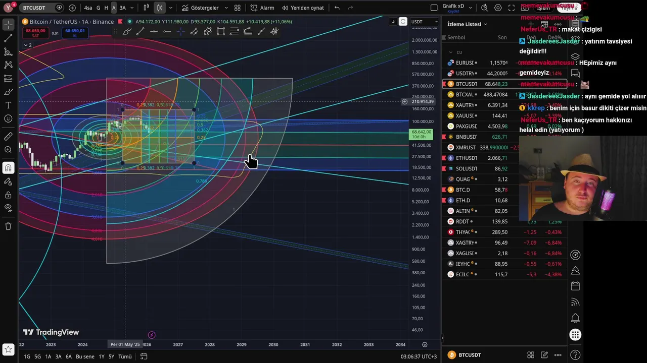
Task: Open quick search icon in top bar
Action: coord(485,8)
